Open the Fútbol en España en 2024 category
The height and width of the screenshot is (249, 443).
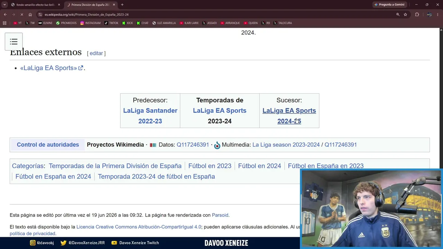coord(53,176)
